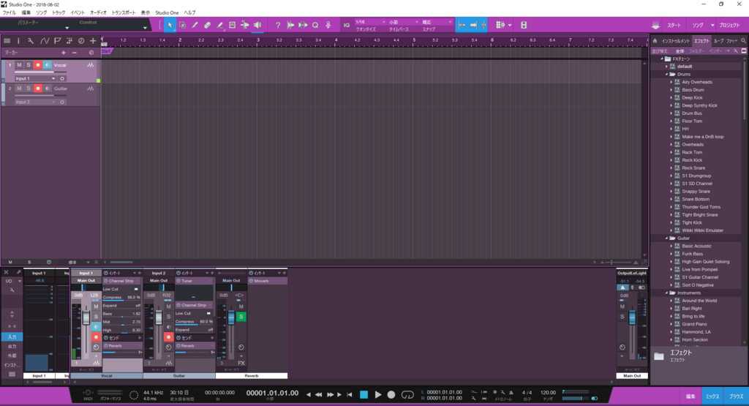Open the marker track flag icon
This screenshot has width=749, height=406.
(x=57, y=41)
